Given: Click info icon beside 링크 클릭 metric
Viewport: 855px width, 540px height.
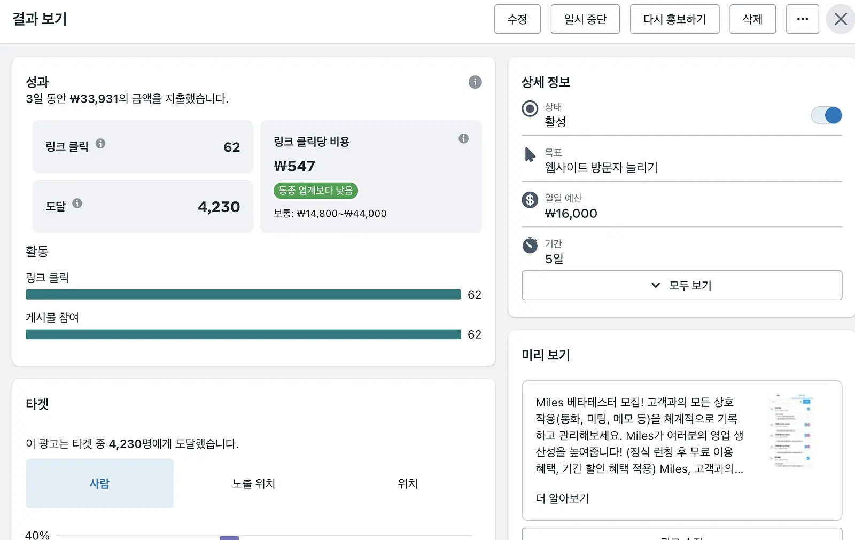Looking at the screenshot, I should pos(100,144).
